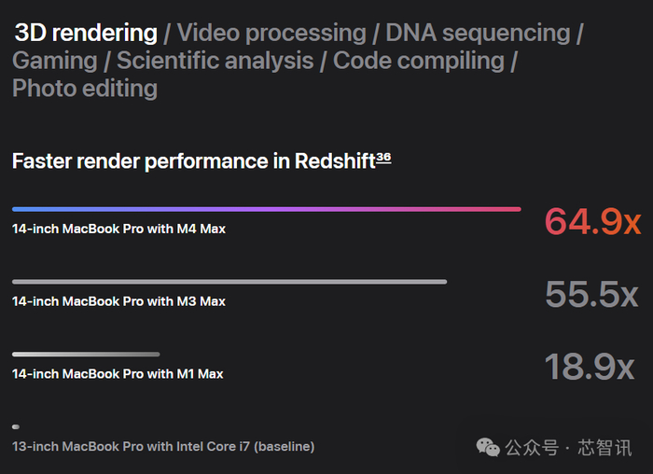Click the red 64.9x value
Viewport: 653px width, 474px height.
click(x=591, y=222)
